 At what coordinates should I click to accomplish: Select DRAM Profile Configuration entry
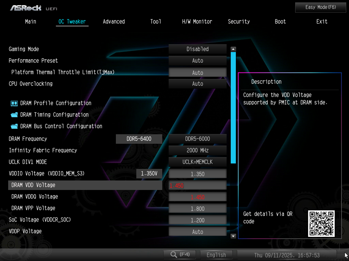tap(56, 103)
